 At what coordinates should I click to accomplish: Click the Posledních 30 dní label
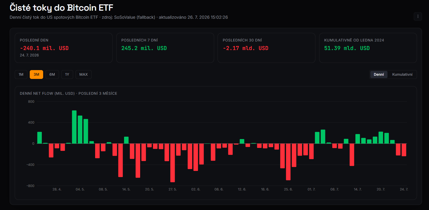[x=242, y=40]
